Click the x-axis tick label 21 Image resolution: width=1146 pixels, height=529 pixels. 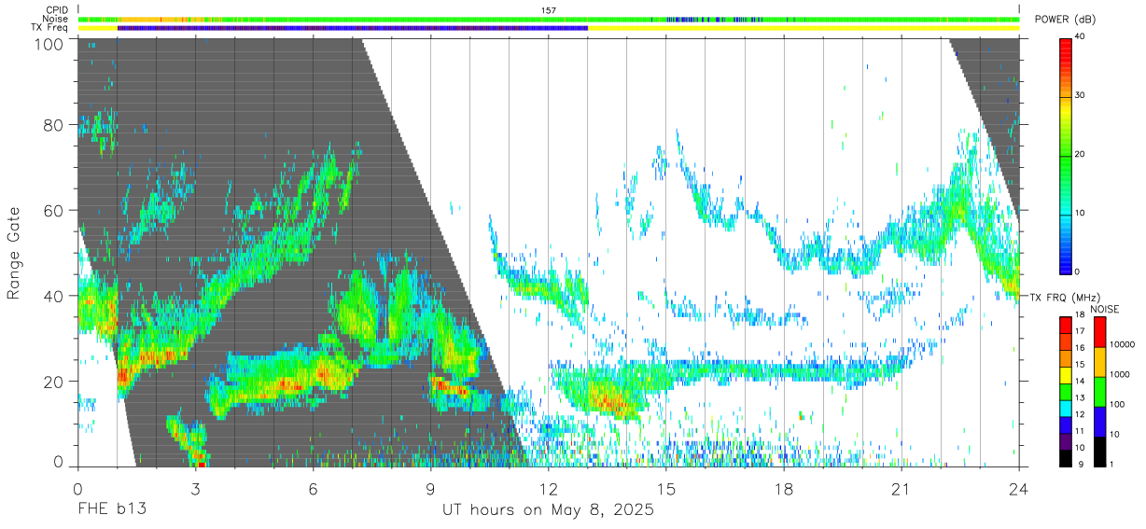point(901,488)
